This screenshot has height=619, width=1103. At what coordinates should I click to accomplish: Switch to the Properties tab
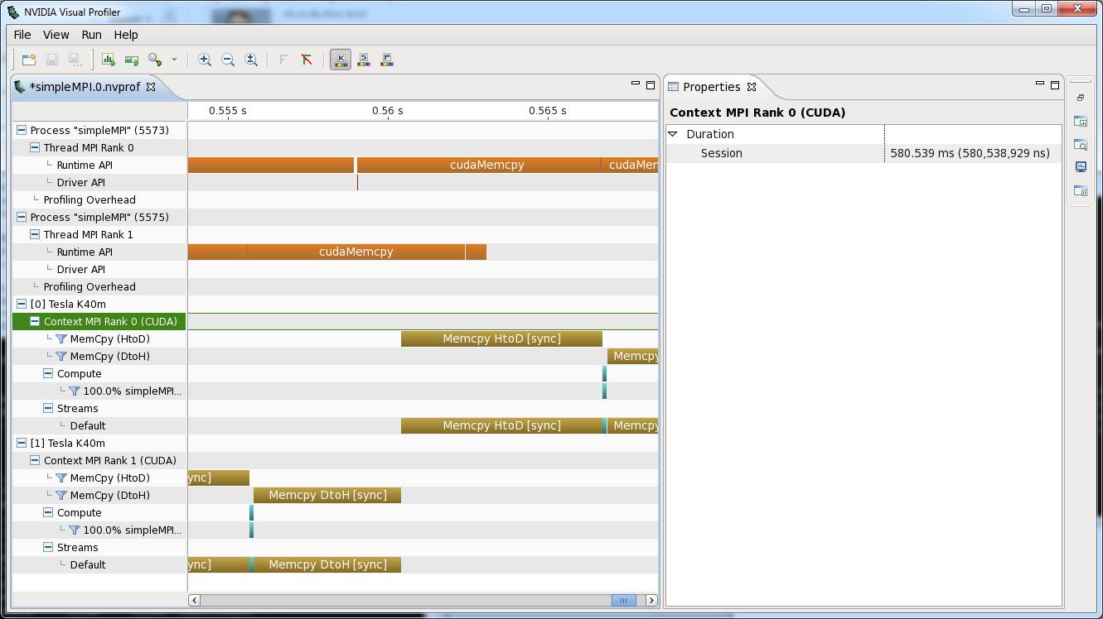714,86
